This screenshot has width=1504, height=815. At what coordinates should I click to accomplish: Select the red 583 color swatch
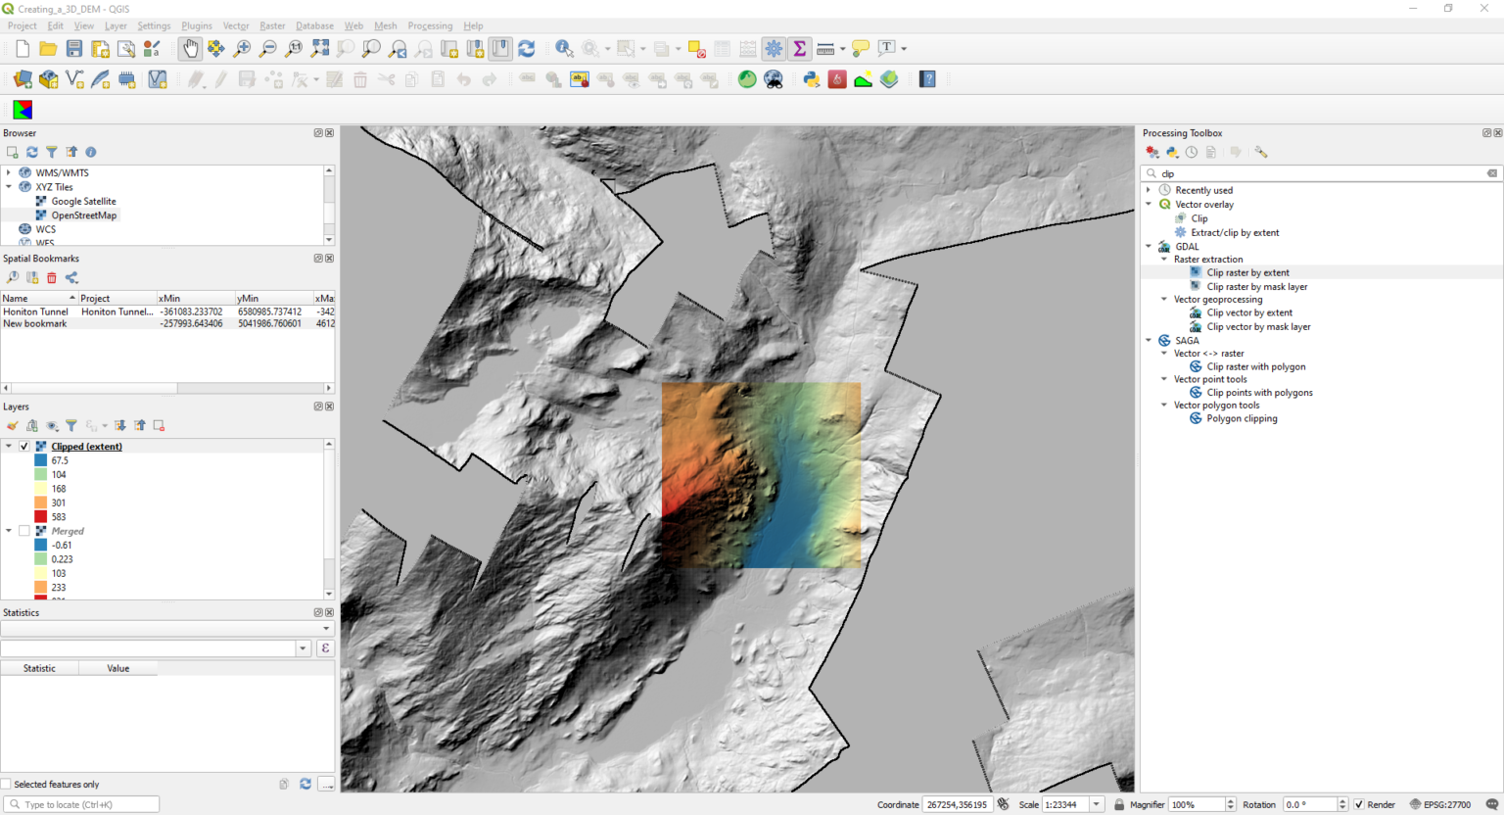(x=41, y=516)
